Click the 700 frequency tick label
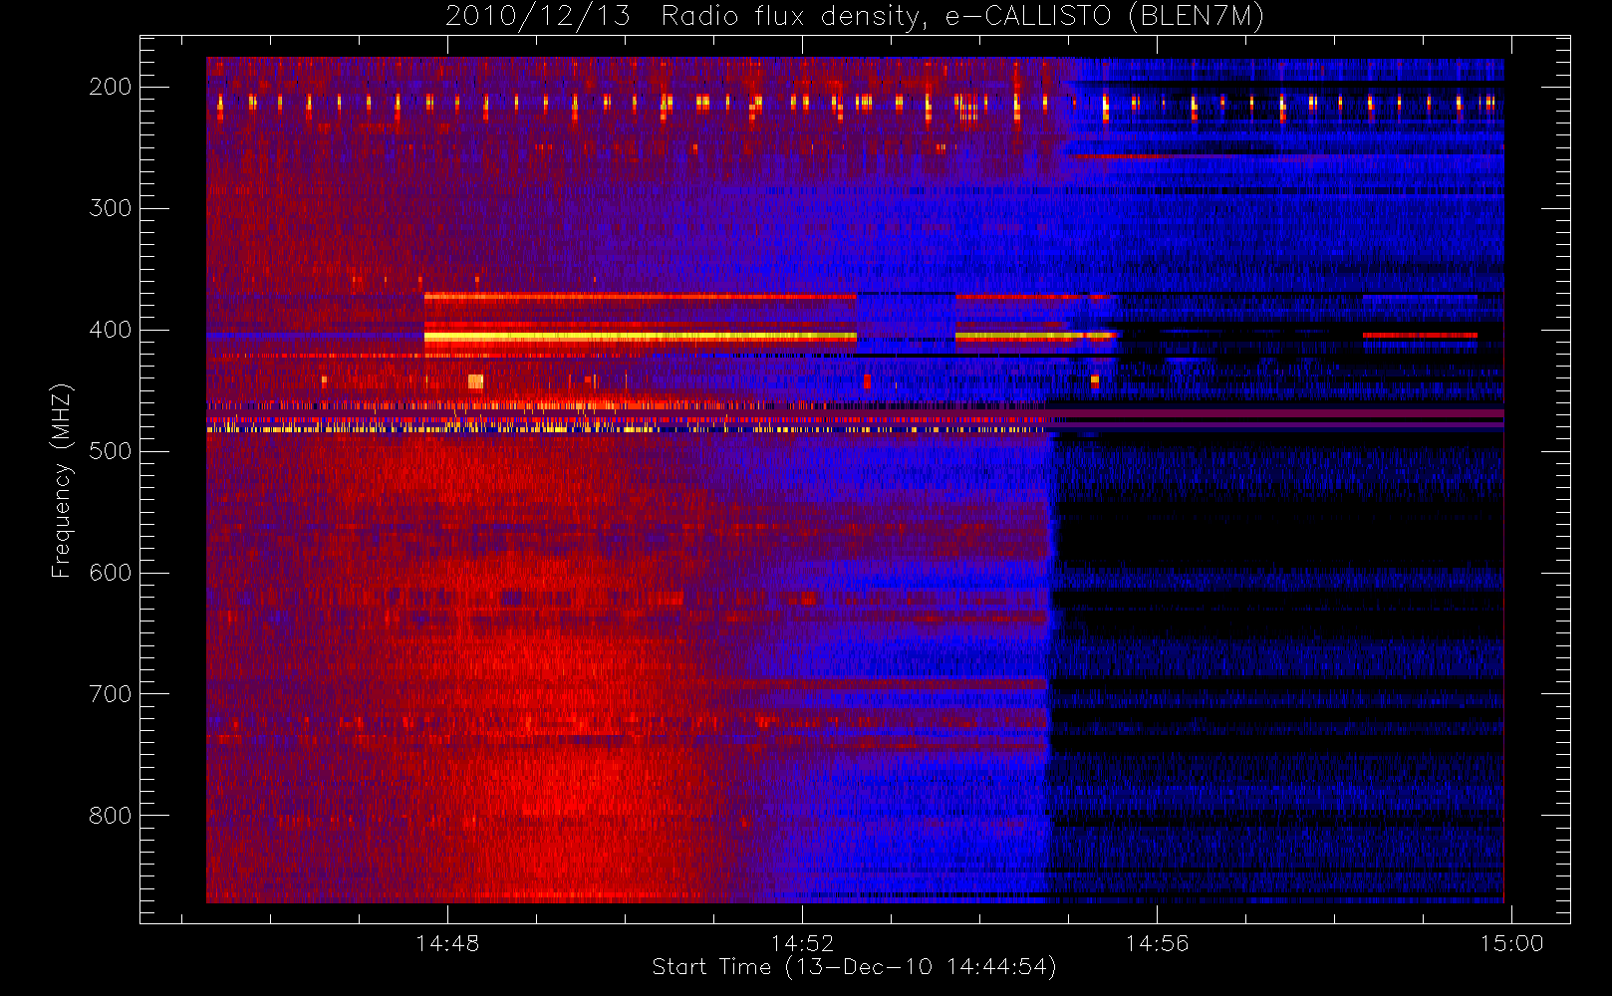 [111, 694]
